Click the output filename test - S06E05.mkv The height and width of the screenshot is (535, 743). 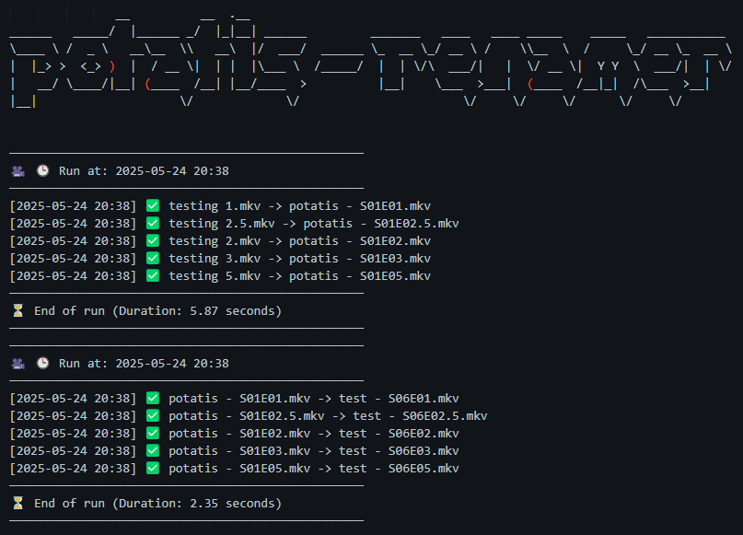pos(399,468)
